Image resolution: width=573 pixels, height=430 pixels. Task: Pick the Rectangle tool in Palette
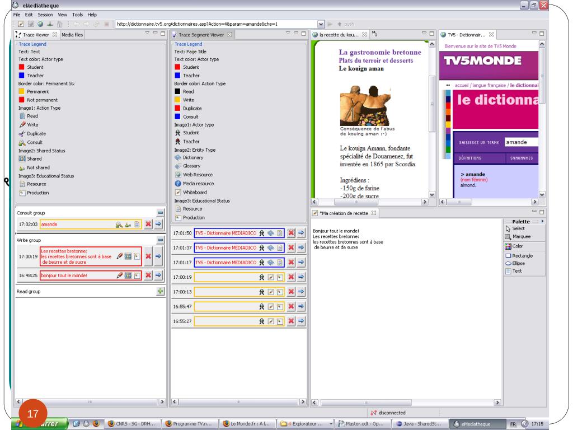pos(519,255)
